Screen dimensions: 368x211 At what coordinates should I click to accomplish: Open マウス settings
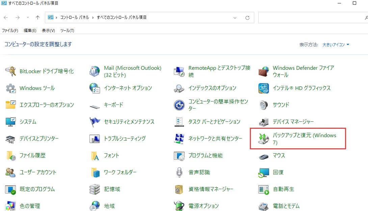pos(279,155)
